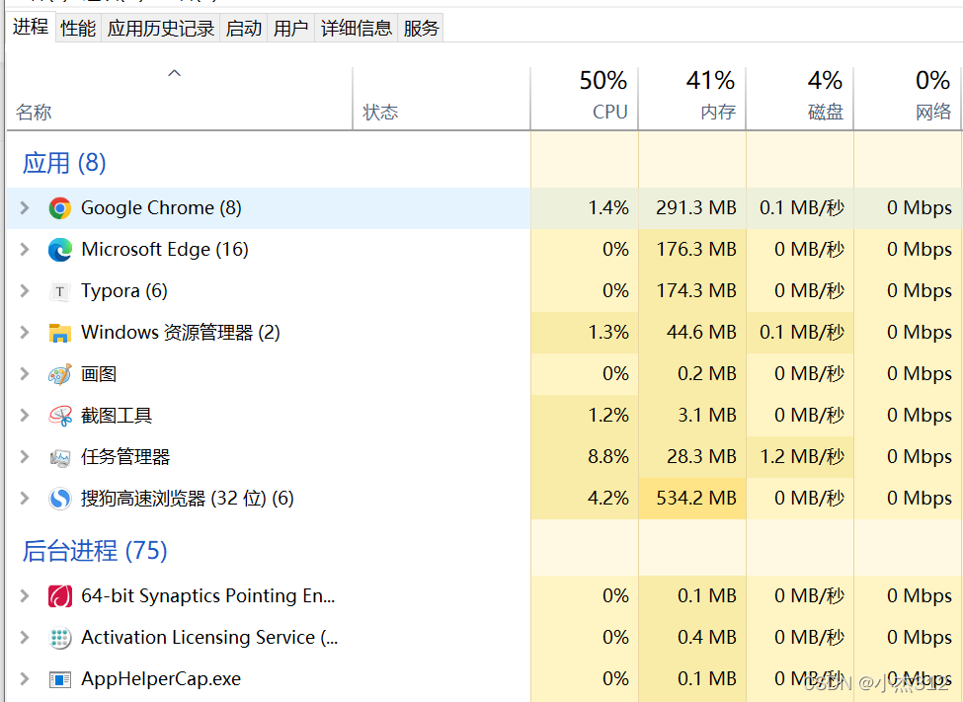Open the 启动 tab
This screenshot has height=702, width=963.
point(244,29)
